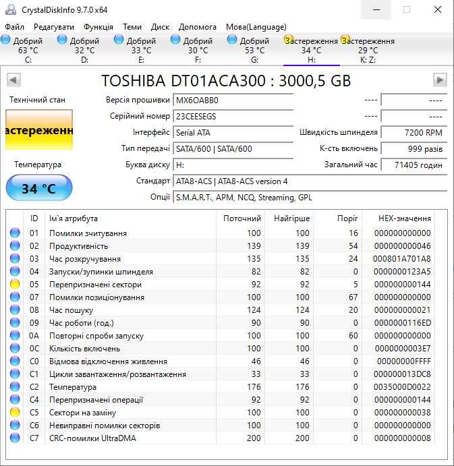
Task: Click yellow warning orb for attribute C5
Action: [x=15, y=412]
